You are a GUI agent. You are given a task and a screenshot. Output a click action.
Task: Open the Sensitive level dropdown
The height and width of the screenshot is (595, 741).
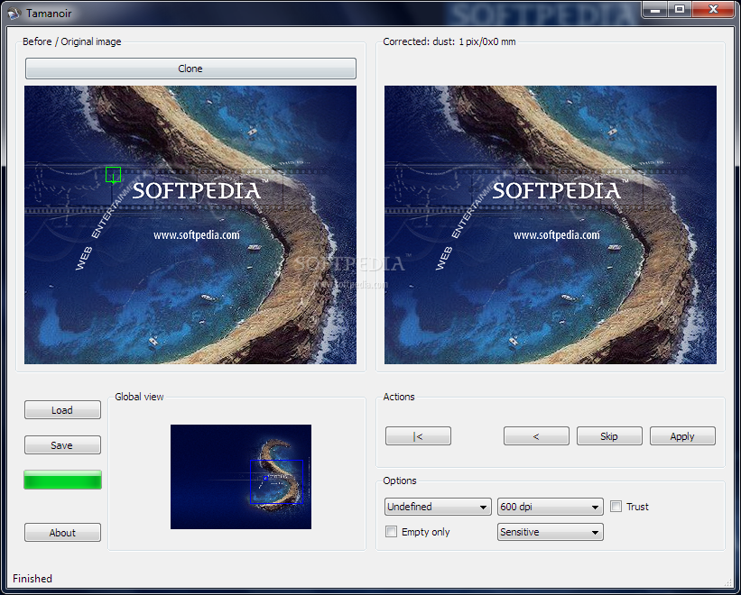(550, 532)
